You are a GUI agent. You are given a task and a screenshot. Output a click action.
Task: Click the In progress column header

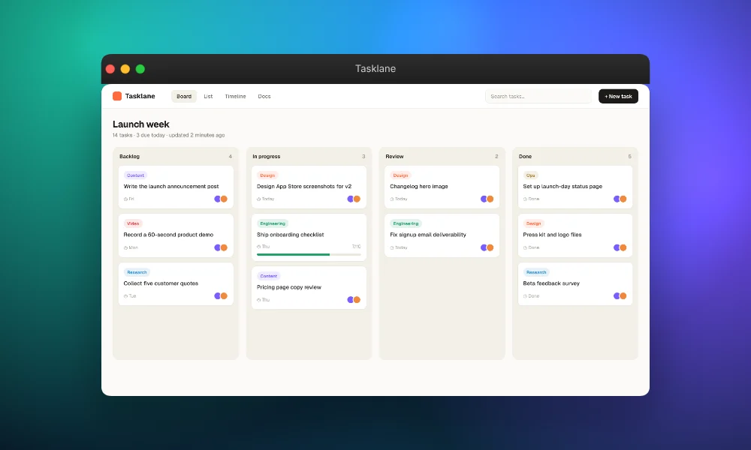(267, 157)
